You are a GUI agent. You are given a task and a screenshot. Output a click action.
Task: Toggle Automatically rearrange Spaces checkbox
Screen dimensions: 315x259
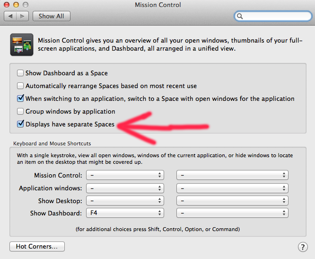tap(20, 86)
